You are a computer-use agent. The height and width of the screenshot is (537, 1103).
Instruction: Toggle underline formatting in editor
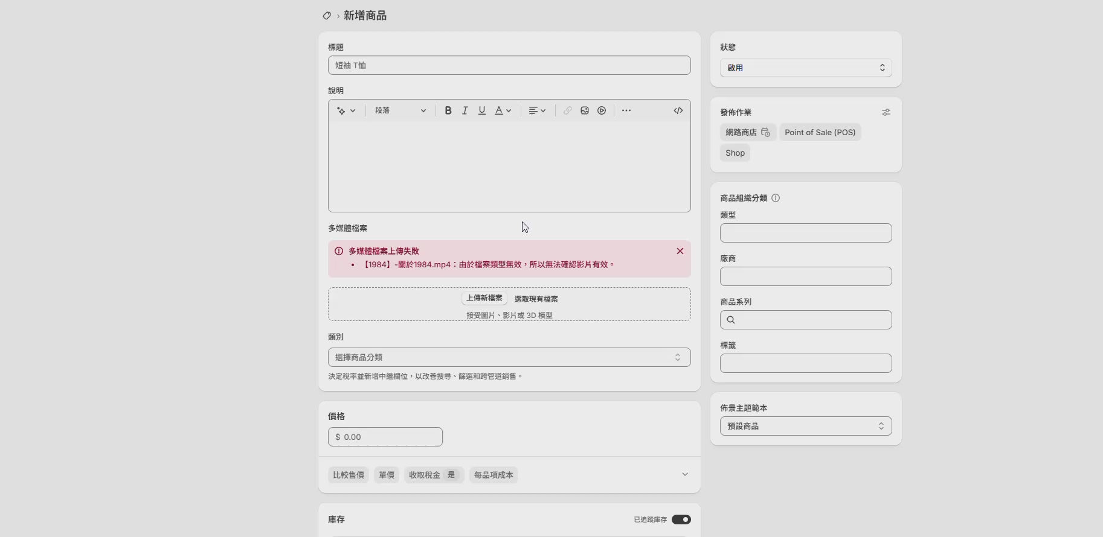click(481, 110)
